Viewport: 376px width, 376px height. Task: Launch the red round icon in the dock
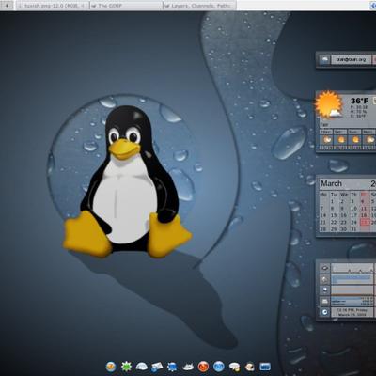pos(203,367)
